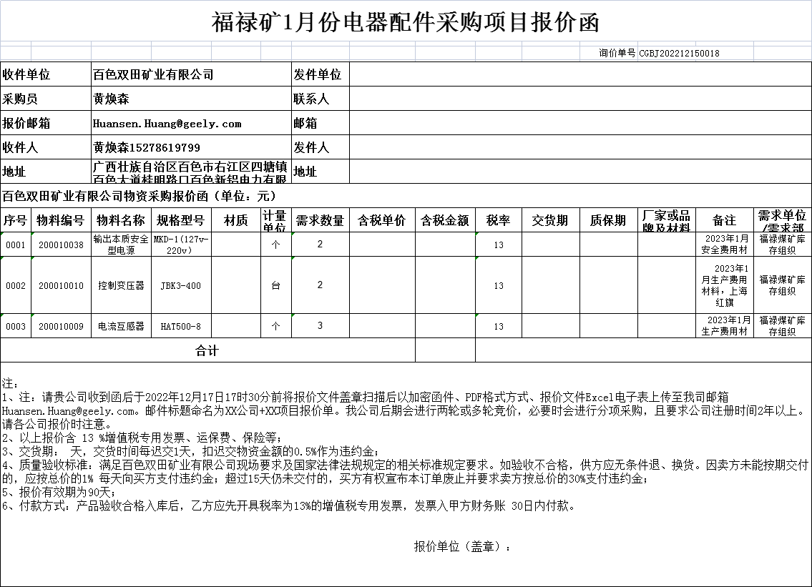812x587 pixels.
Task: Click the '规格型号' column header
Action: point(181,220)
